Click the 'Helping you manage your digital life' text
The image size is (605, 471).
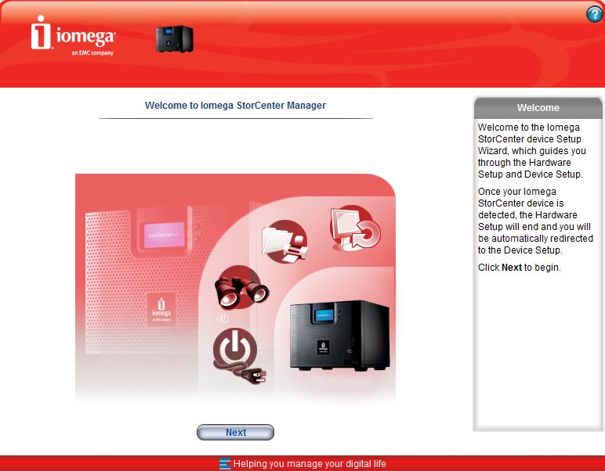tap(310, 464)
